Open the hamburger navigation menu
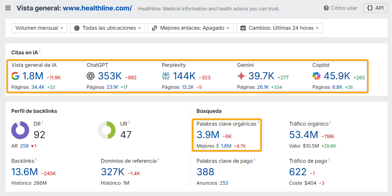This screenshot has width=392, height=196. pos(8,8)
